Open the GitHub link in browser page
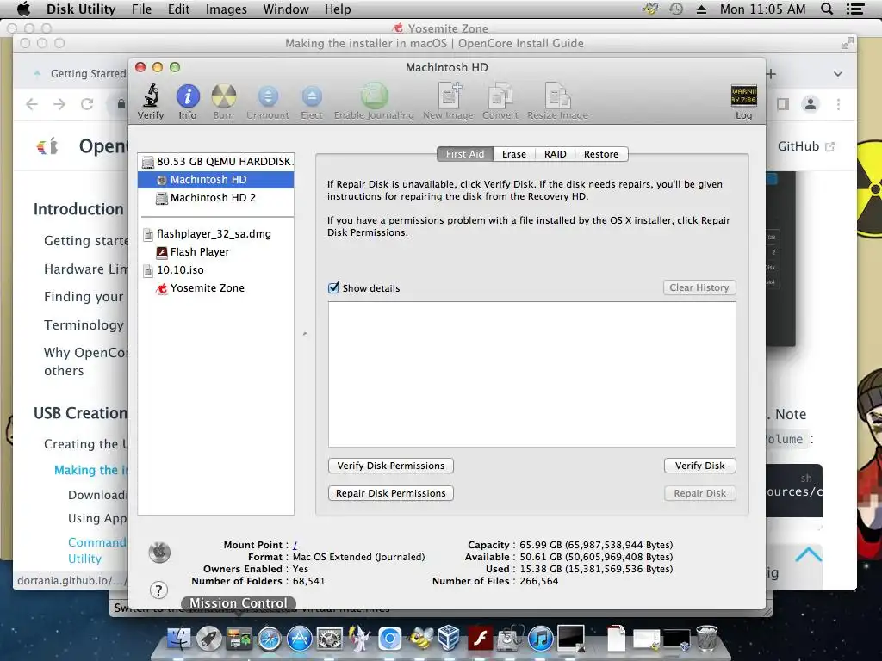 coord(805,146)
